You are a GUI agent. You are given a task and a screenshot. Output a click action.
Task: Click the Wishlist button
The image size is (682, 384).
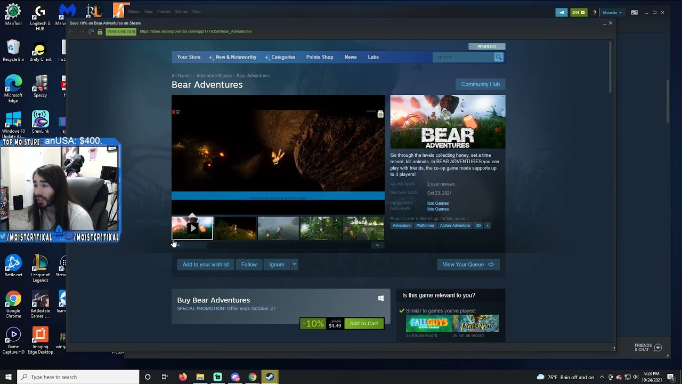coord(486,46)
